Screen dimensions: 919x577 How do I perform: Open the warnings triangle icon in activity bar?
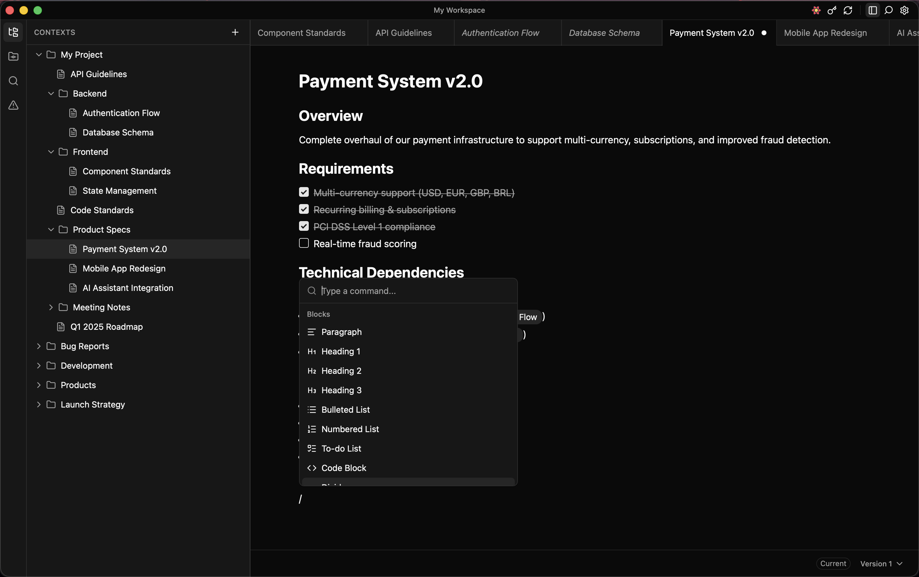point(13,106)
